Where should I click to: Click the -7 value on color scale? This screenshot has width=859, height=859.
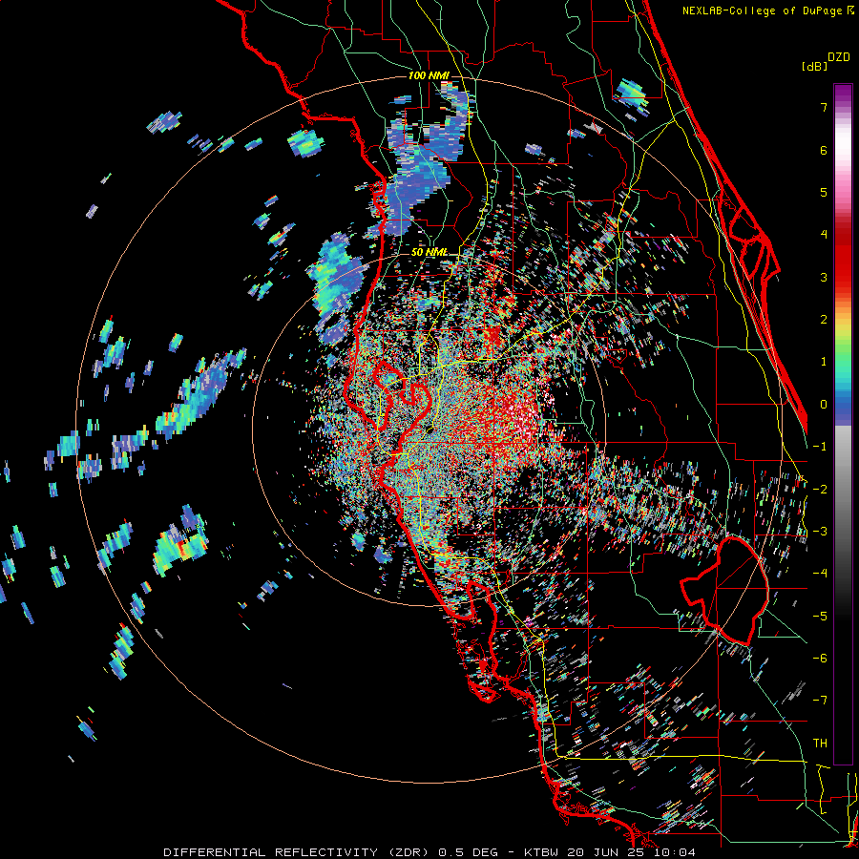pyautogui.click(x=820, y=701)
